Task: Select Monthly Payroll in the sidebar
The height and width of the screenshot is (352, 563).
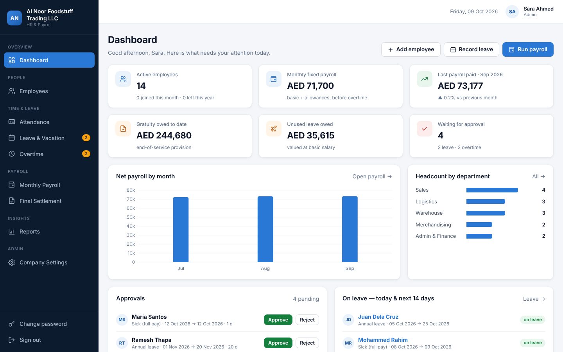Action: click(x=49, y=185)
